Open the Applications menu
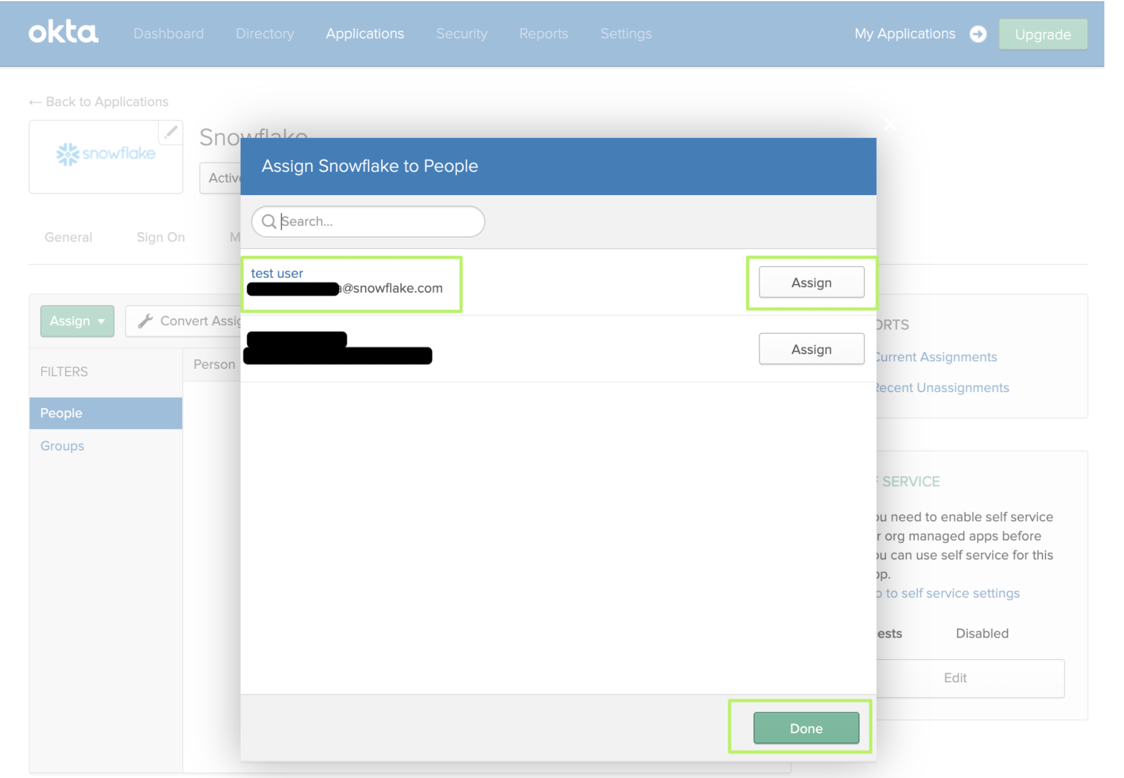The image size is (1124, 778). 364,34
